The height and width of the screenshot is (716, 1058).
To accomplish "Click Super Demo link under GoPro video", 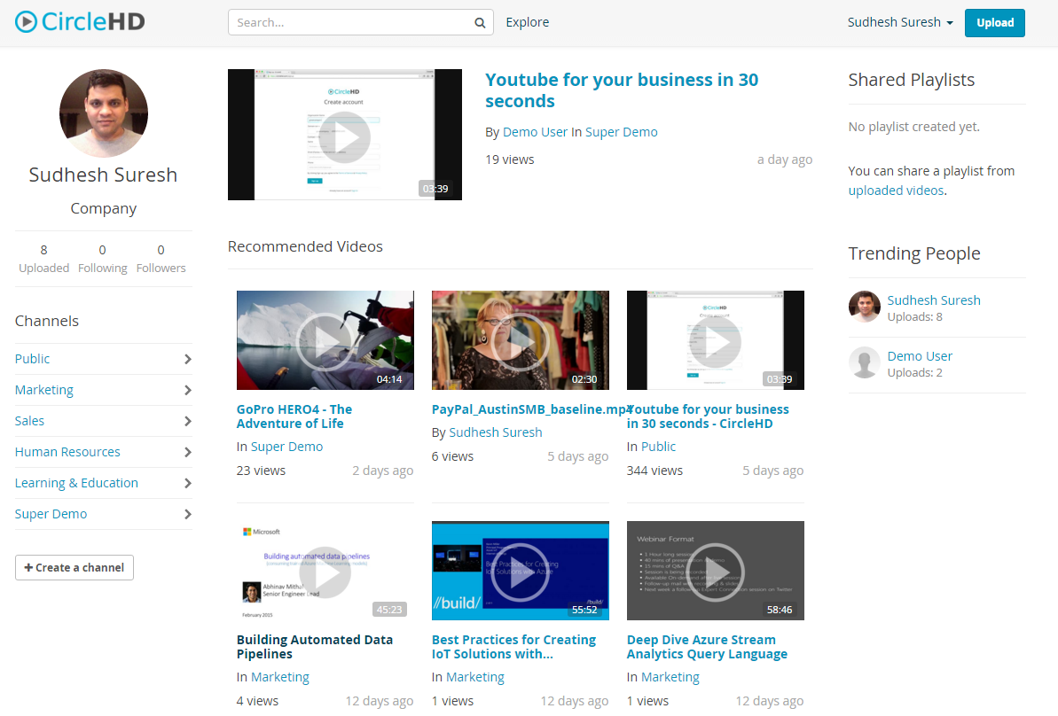I will [x=286, y=447].
